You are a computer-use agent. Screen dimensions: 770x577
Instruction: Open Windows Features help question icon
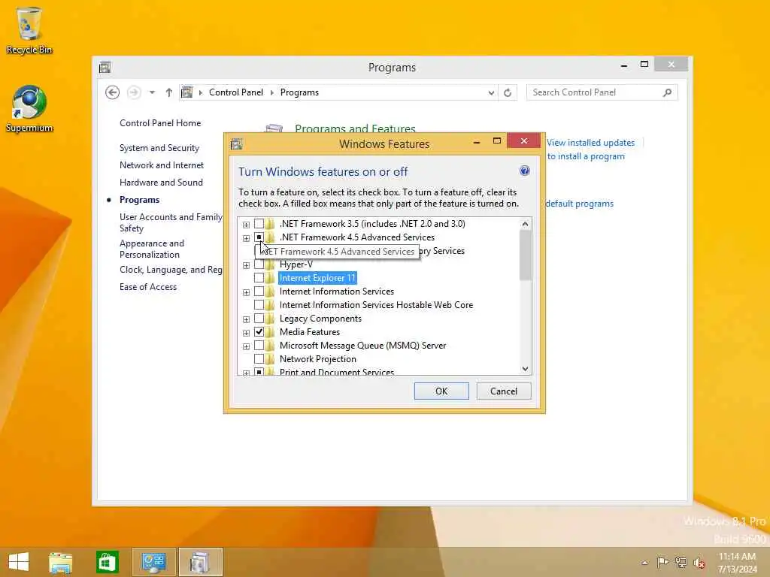pyautogui.click(x=524, y=171)
